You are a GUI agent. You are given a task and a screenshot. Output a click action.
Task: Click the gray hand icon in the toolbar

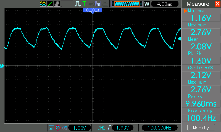57,4
